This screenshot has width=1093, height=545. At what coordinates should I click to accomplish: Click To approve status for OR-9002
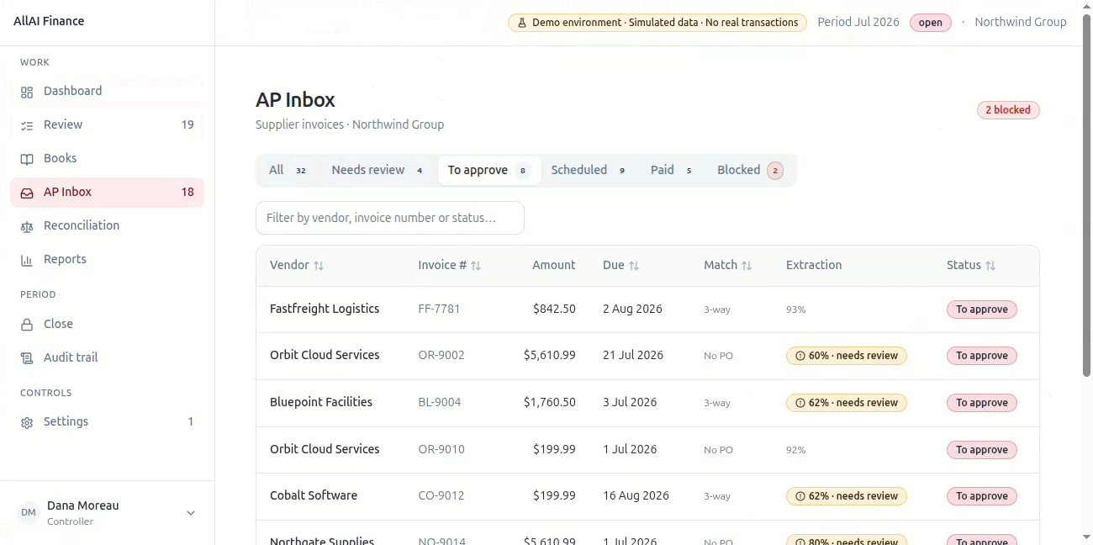coord(982,356)
